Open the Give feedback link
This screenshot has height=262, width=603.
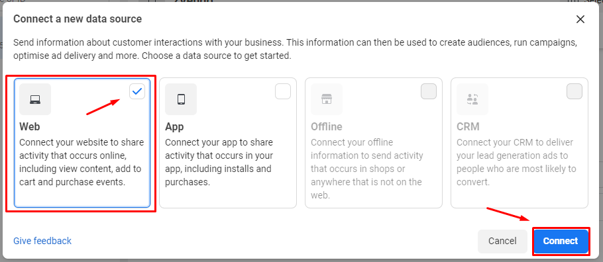42,241
